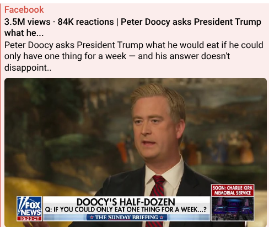Click the Fox News logo in thumbnail
The height and width of the screenshot is (227, 269).
pyautogui.click(x=29, y=207)
